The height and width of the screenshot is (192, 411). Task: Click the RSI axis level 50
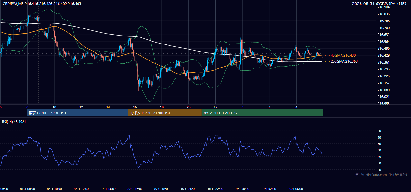point(379,150)
